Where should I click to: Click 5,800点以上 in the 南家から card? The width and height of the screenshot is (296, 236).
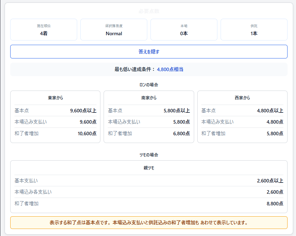click(177, 111)
